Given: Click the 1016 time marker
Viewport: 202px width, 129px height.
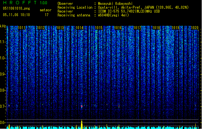Looking at the screenshot, I should 118,28.
